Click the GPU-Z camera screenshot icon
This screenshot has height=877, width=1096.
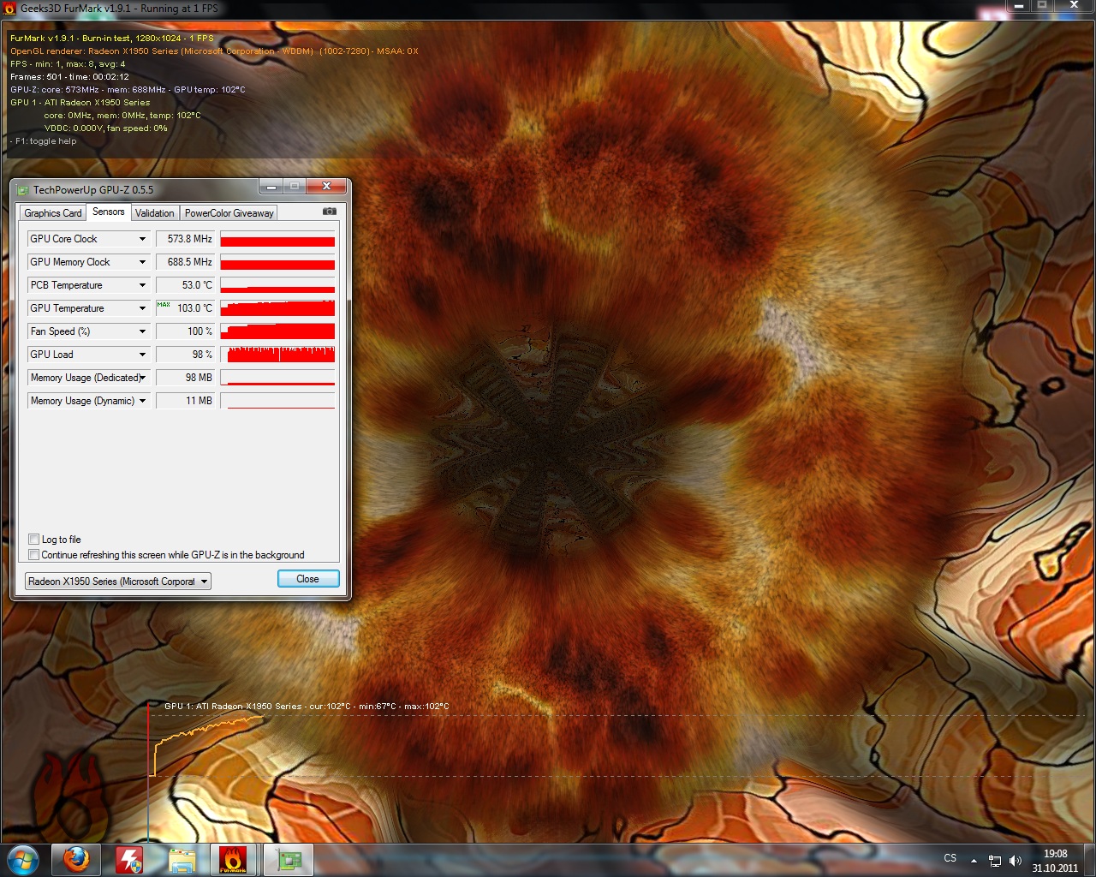pos(329,212)
